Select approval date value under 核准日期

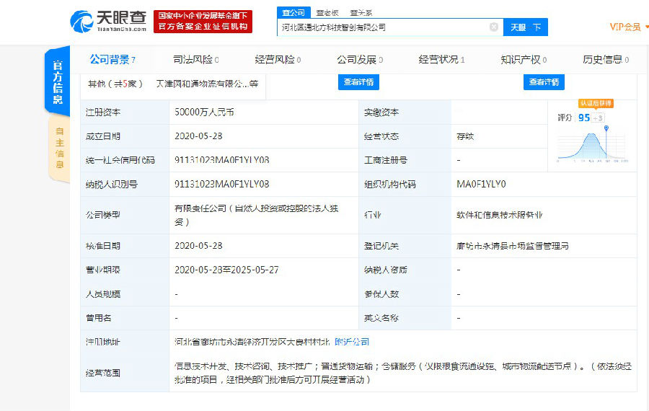(199, 246)
